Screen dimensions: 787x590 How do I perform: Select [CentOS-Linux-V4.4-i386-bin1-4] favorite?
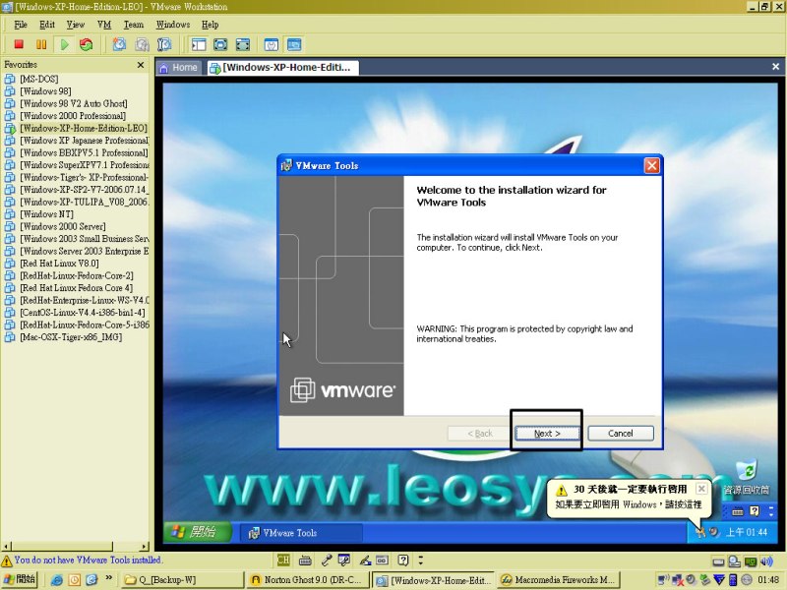click(83, 313)
